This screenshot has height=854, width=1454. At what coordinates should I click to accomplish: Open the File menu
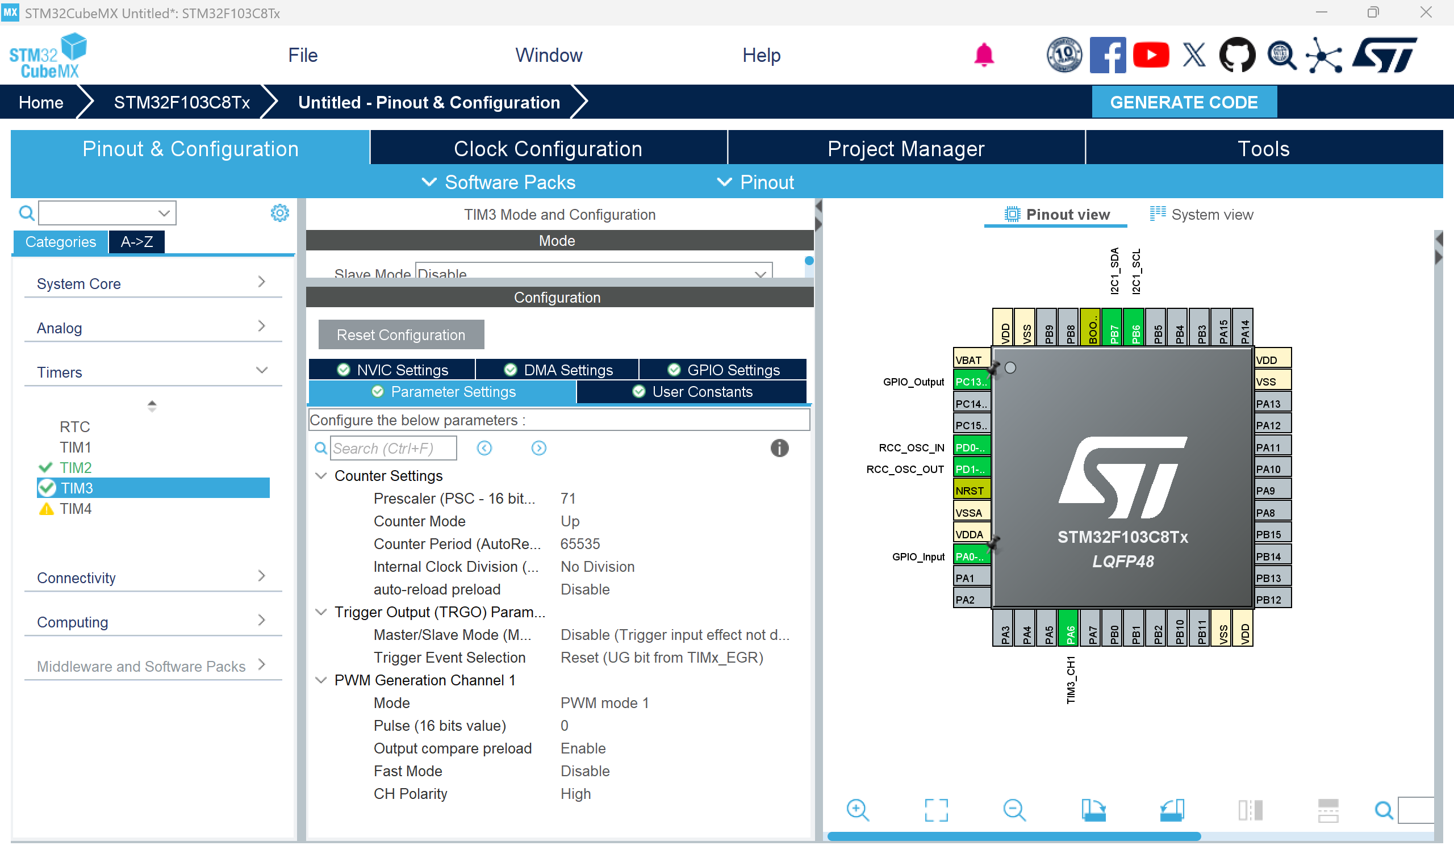303,56
